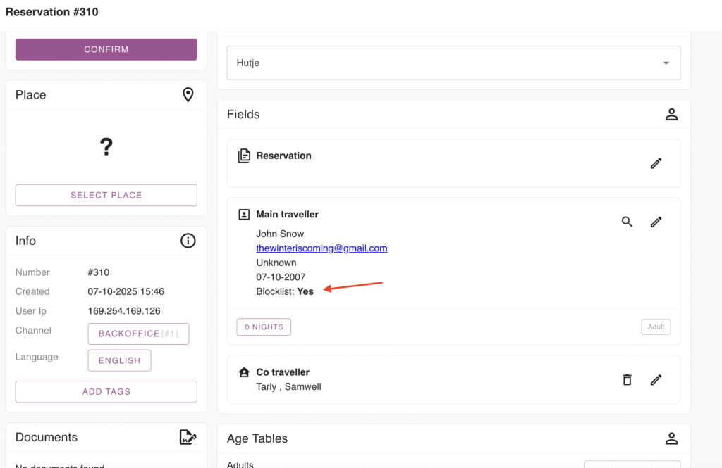The width and height of the screenshot is (722, 468).
Task: Edit Main traveller with pencil icon
Action: [656, 222]
